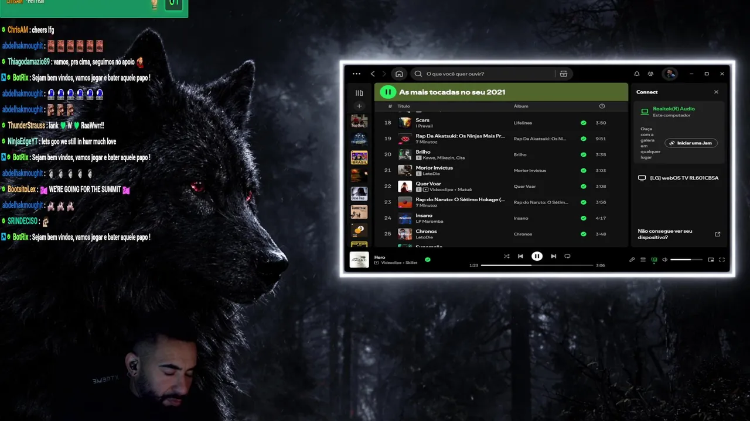Select the LG webOS TV device
The height and width of the screenshot is (421, 750).
[679, 178]
